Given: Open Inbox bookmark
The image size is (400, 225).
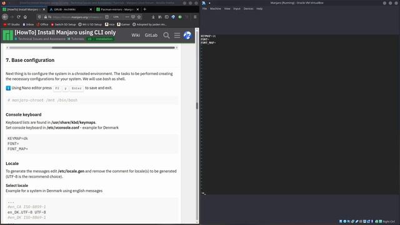Looking at the screenshot, I should coord(28,24).
